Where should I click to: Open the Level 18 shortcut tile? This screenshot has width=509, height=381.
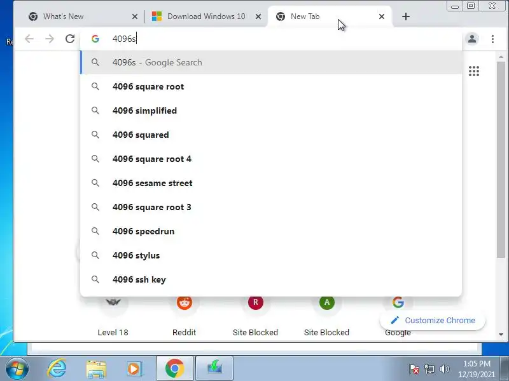(x=113, y=316)
